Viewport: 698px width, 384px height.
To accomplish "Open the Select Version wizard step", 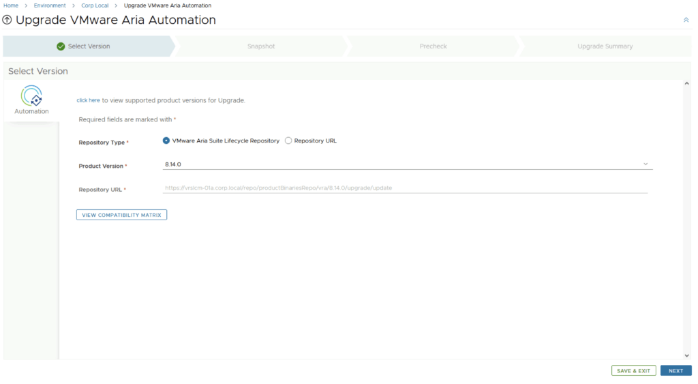I will (x=89, y=46).
